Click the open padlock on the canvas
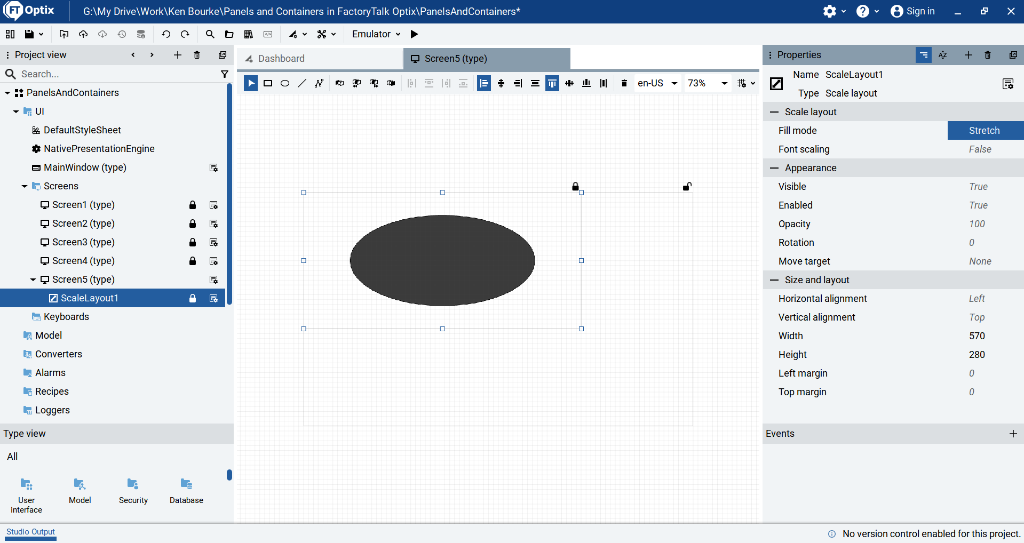Screen dimensions: 1024x543 (687, 186)
